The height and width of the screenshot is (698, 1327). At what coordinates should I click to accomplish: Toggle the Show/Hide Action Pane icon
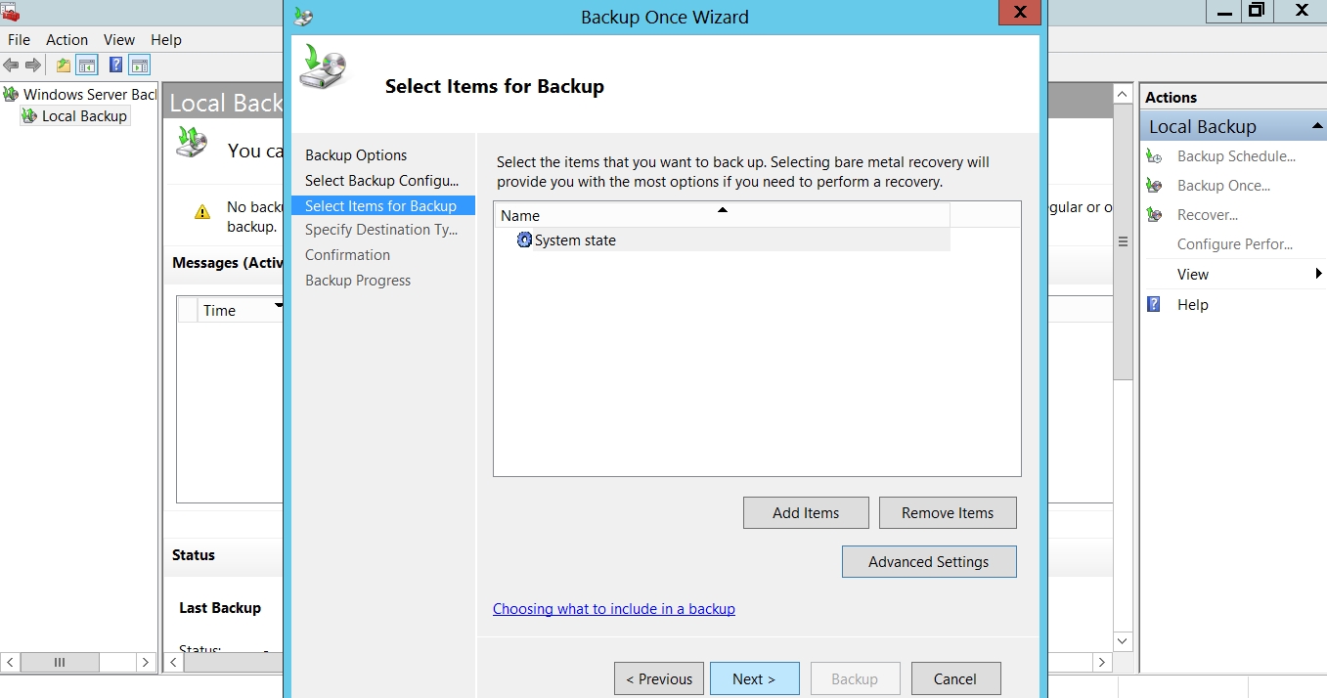pos(140,65)
